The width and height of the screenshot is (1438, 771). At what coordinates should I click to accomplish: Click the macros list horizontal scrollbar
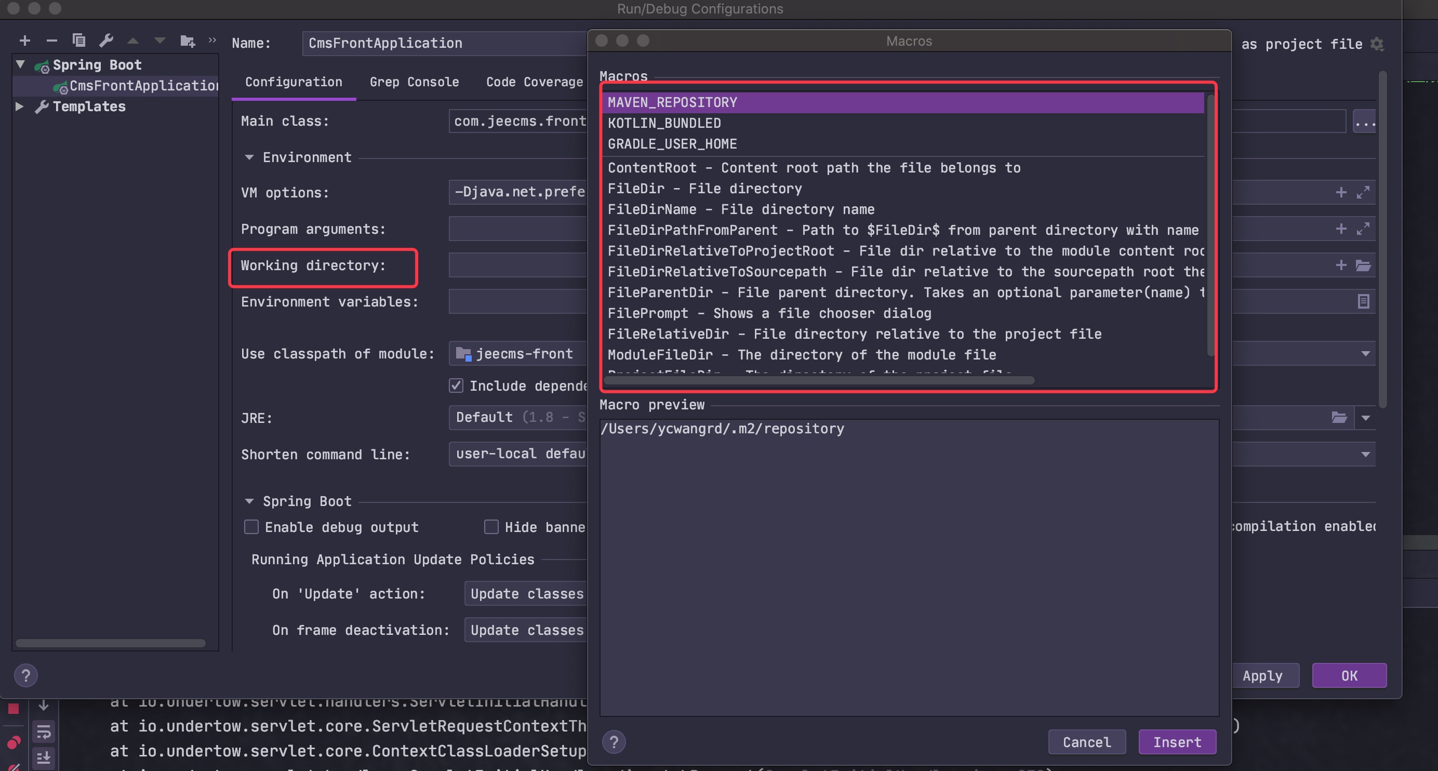pyautogui.click(x=818, y=380)
